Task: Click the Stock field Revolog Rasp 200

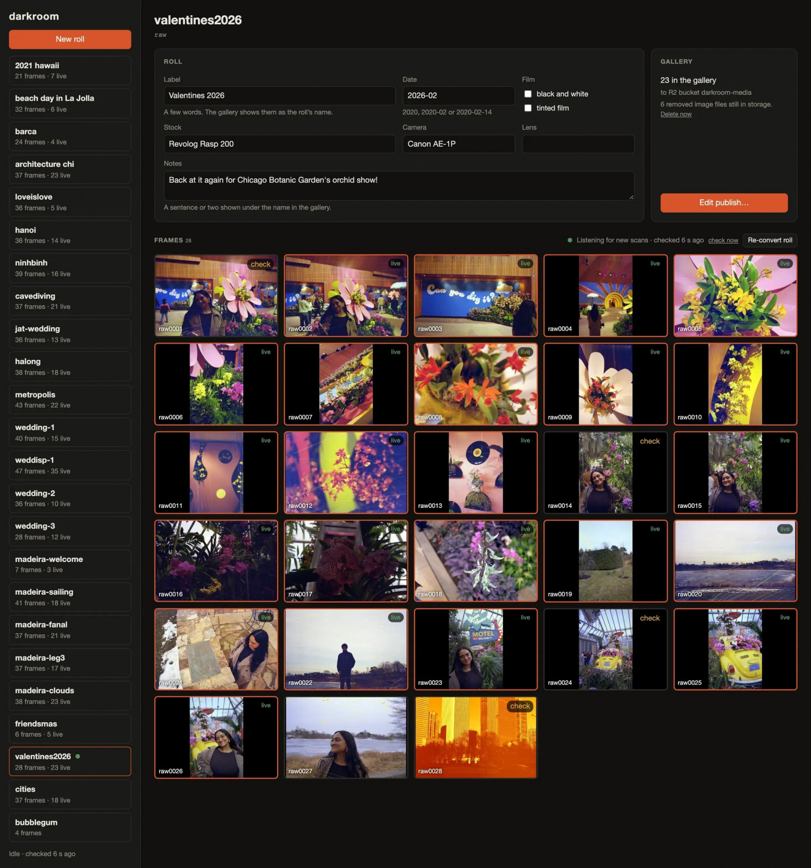Action: click(279, 144)
